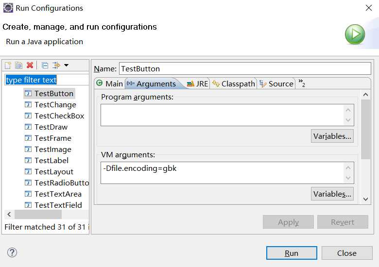The width and height of the screenshot is (379, 267).
Task: Delete selected configuration with red X
Action: coord(30,65)
